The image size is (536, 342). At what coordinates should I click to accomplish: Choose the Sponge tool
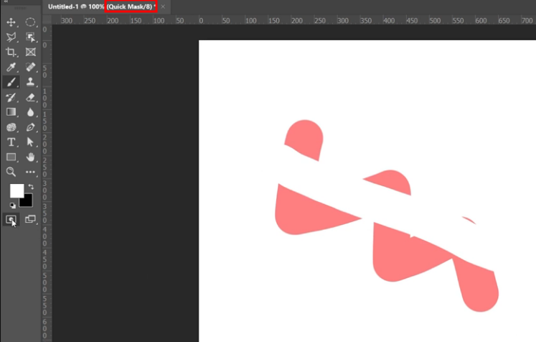(11, 127)
